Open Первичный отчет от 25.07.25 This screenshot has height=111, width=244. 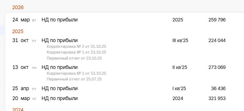coord(74,79)
